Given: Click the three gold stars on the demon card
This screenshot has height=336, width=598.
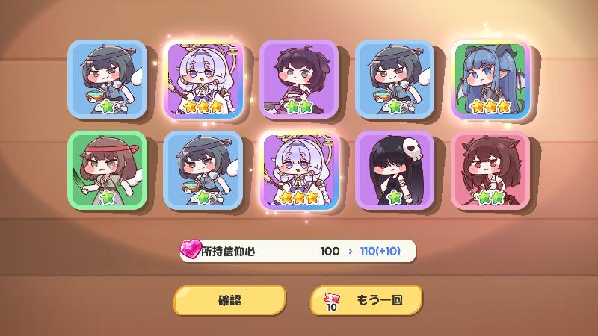Looking at the screenshot, I should (490, 106).
